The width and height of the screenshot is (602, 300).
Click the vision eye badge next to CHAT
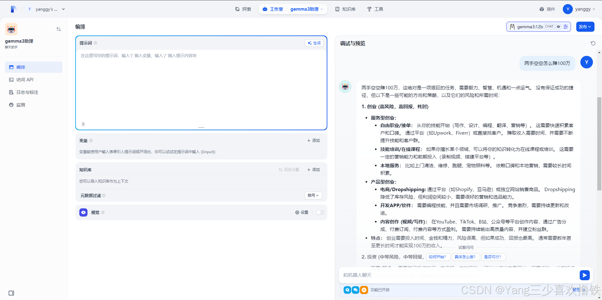click(x=558, y=27)
